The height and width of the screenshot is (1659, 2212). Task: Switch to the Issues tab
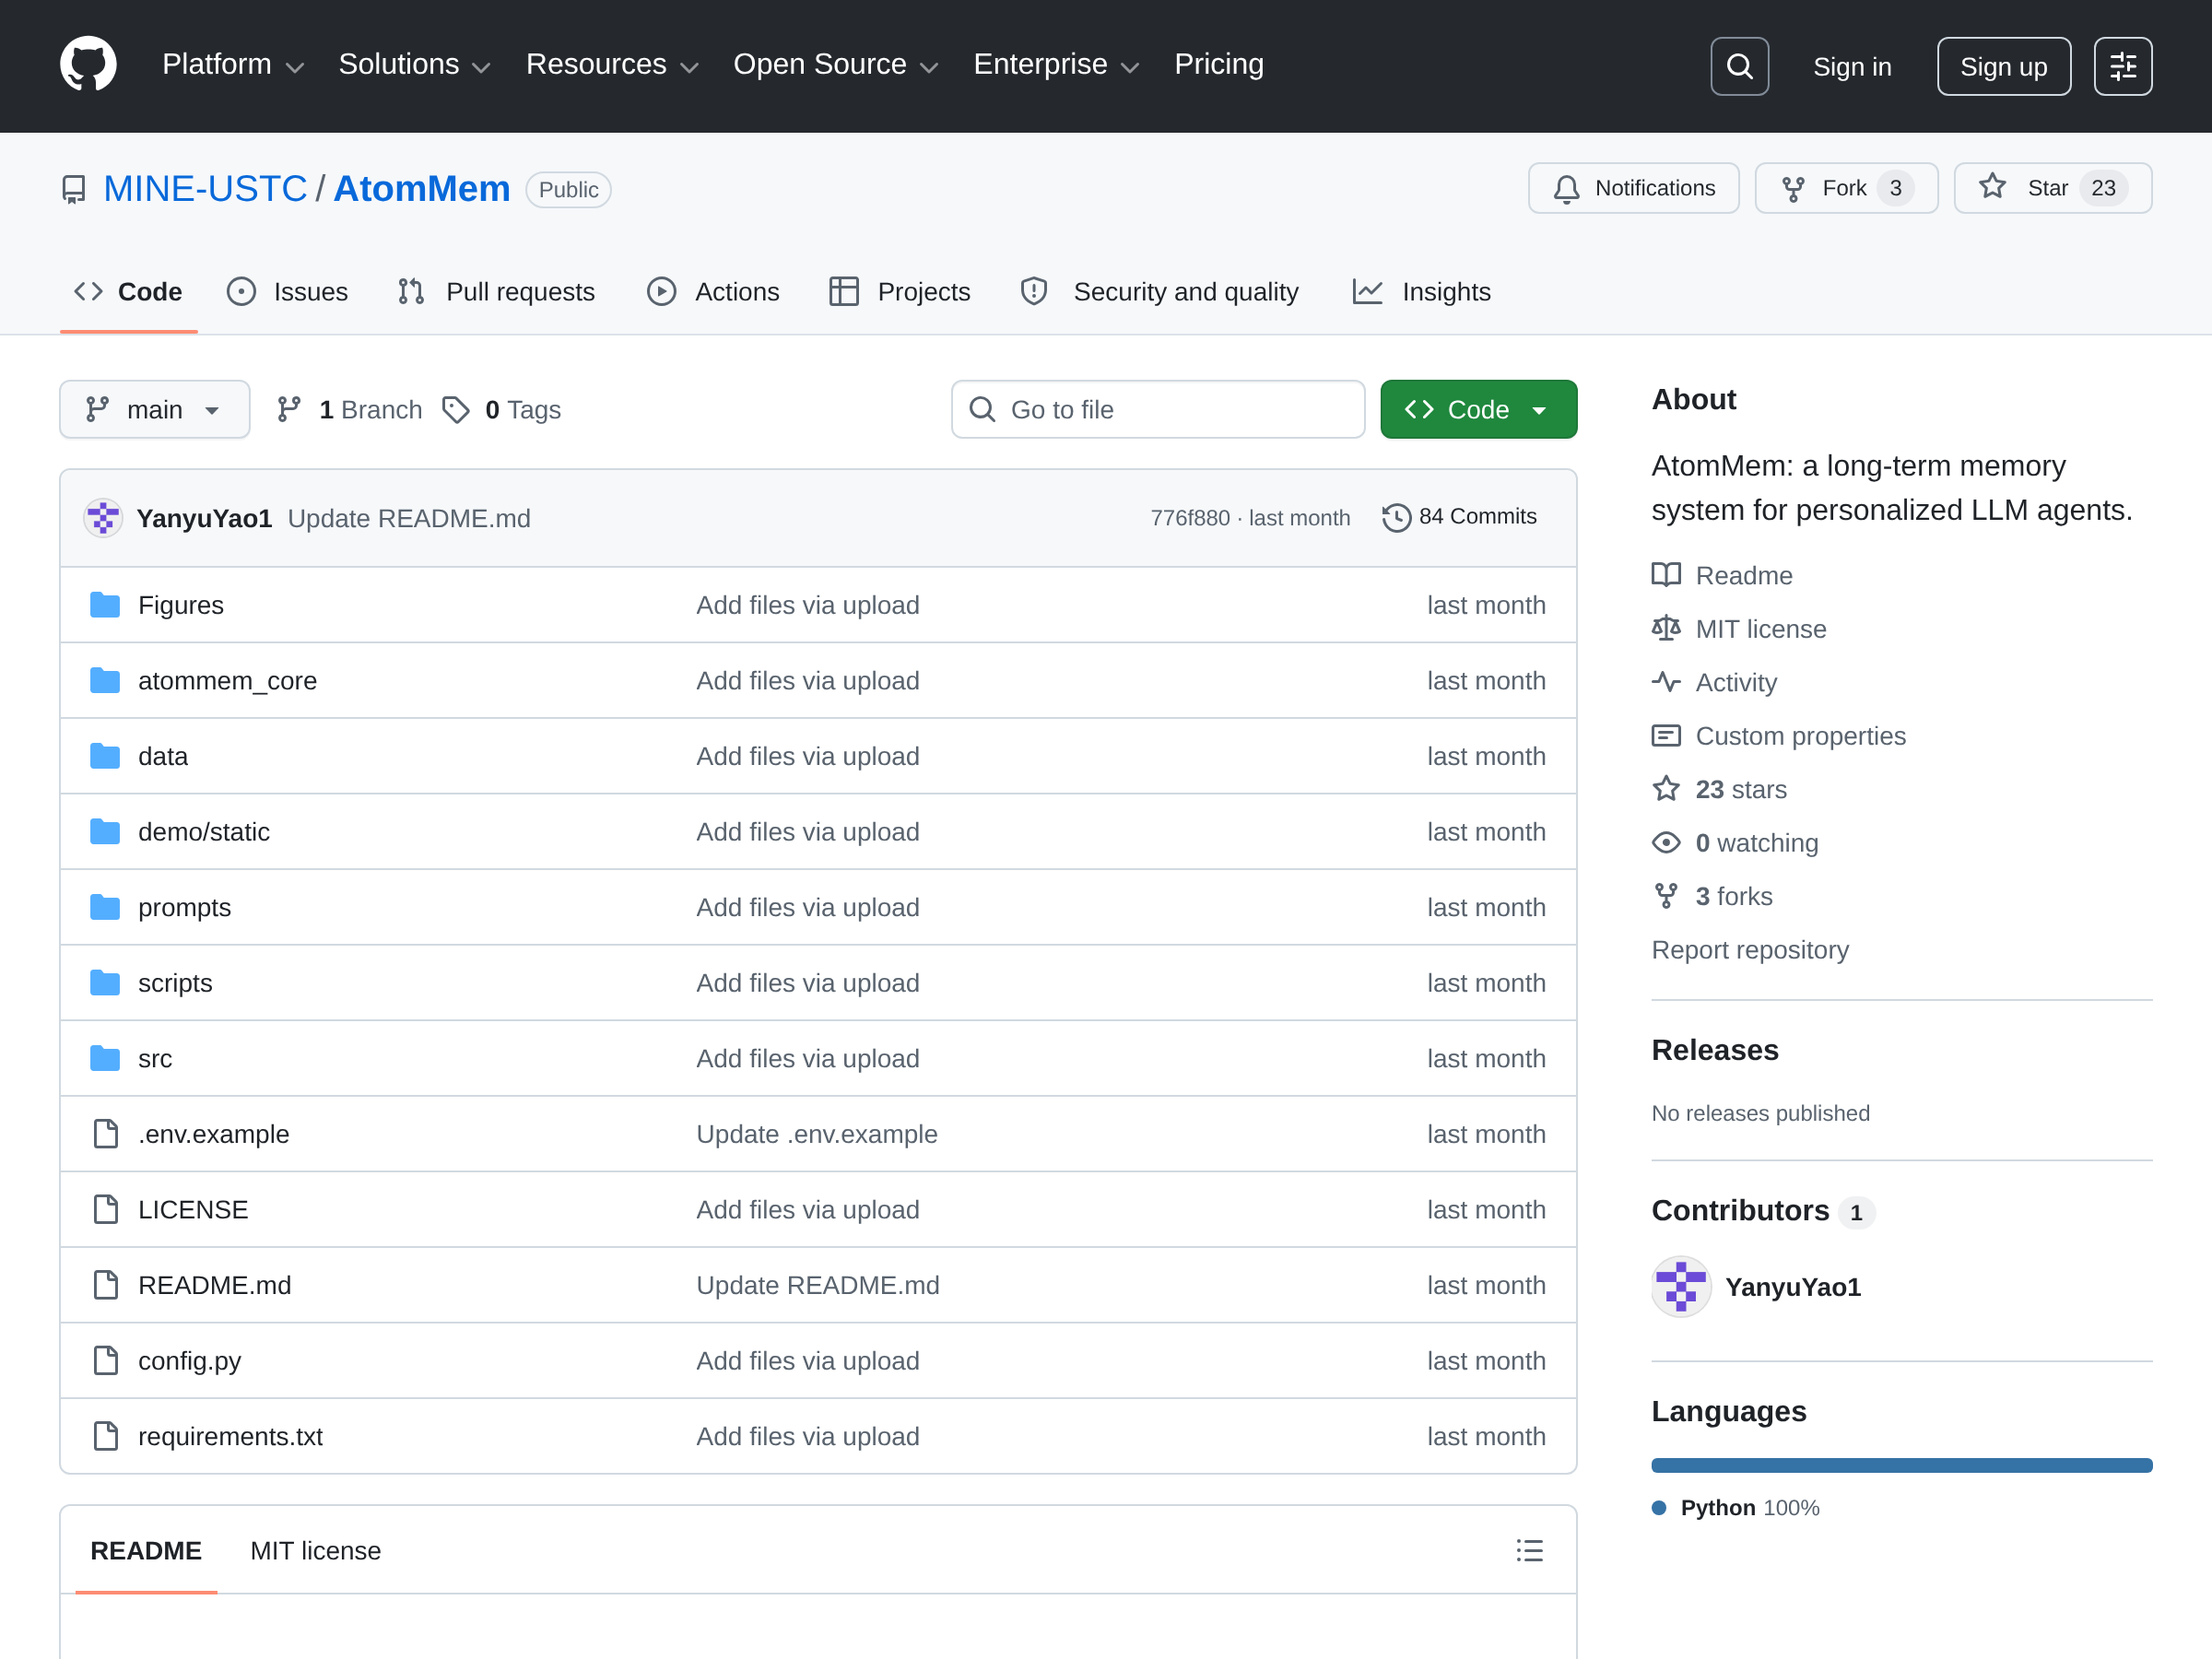coord(288,292)
